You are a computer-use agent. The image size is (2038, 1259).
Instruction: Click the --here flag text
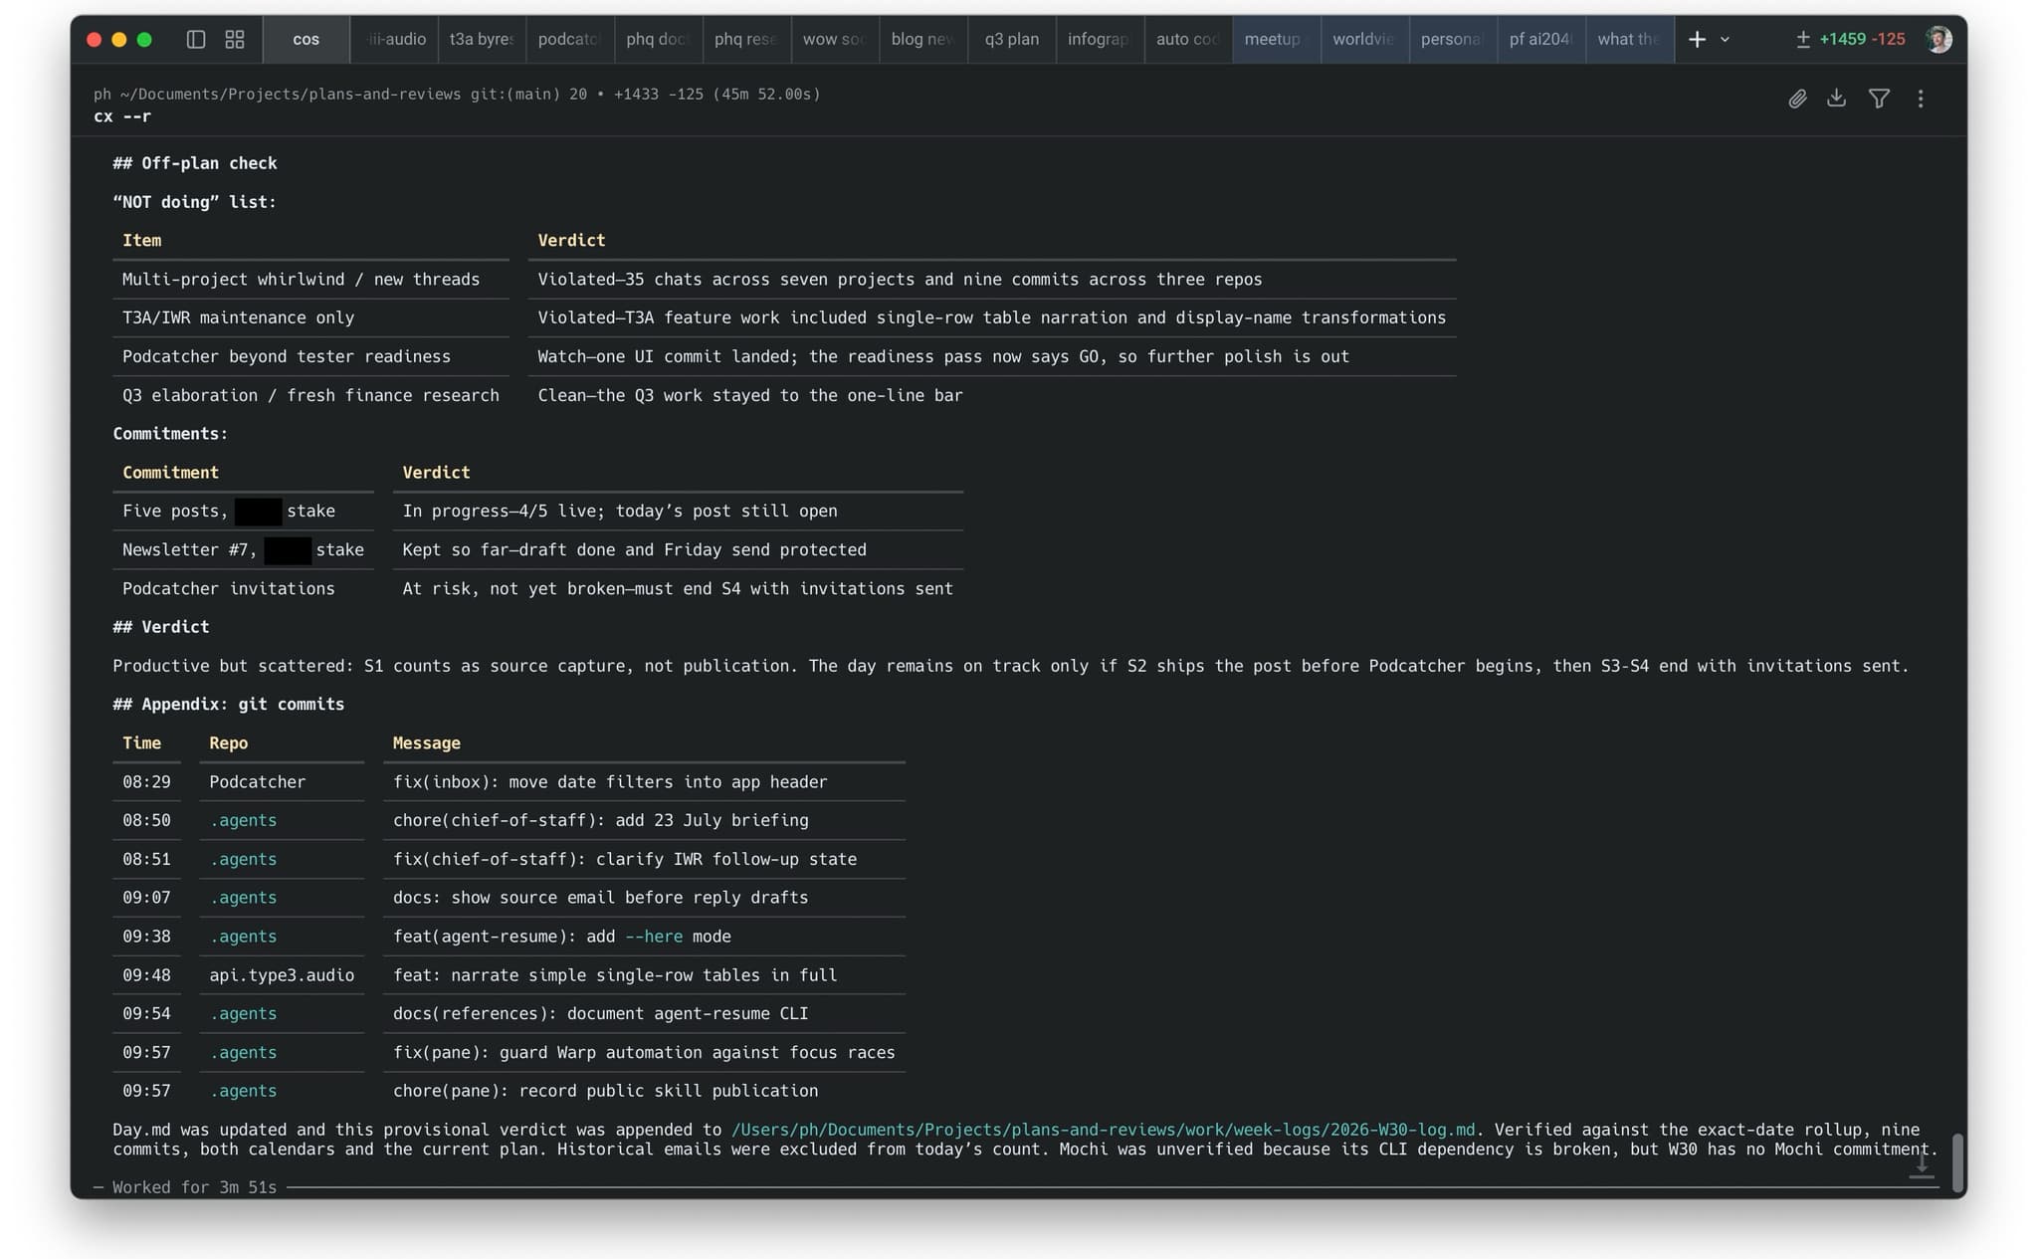654,937
